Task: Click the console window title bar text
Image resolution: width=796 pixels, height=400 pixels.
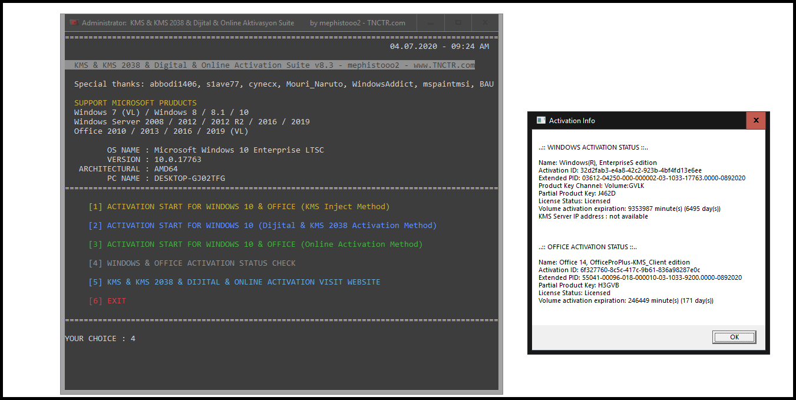Action: 243,23
